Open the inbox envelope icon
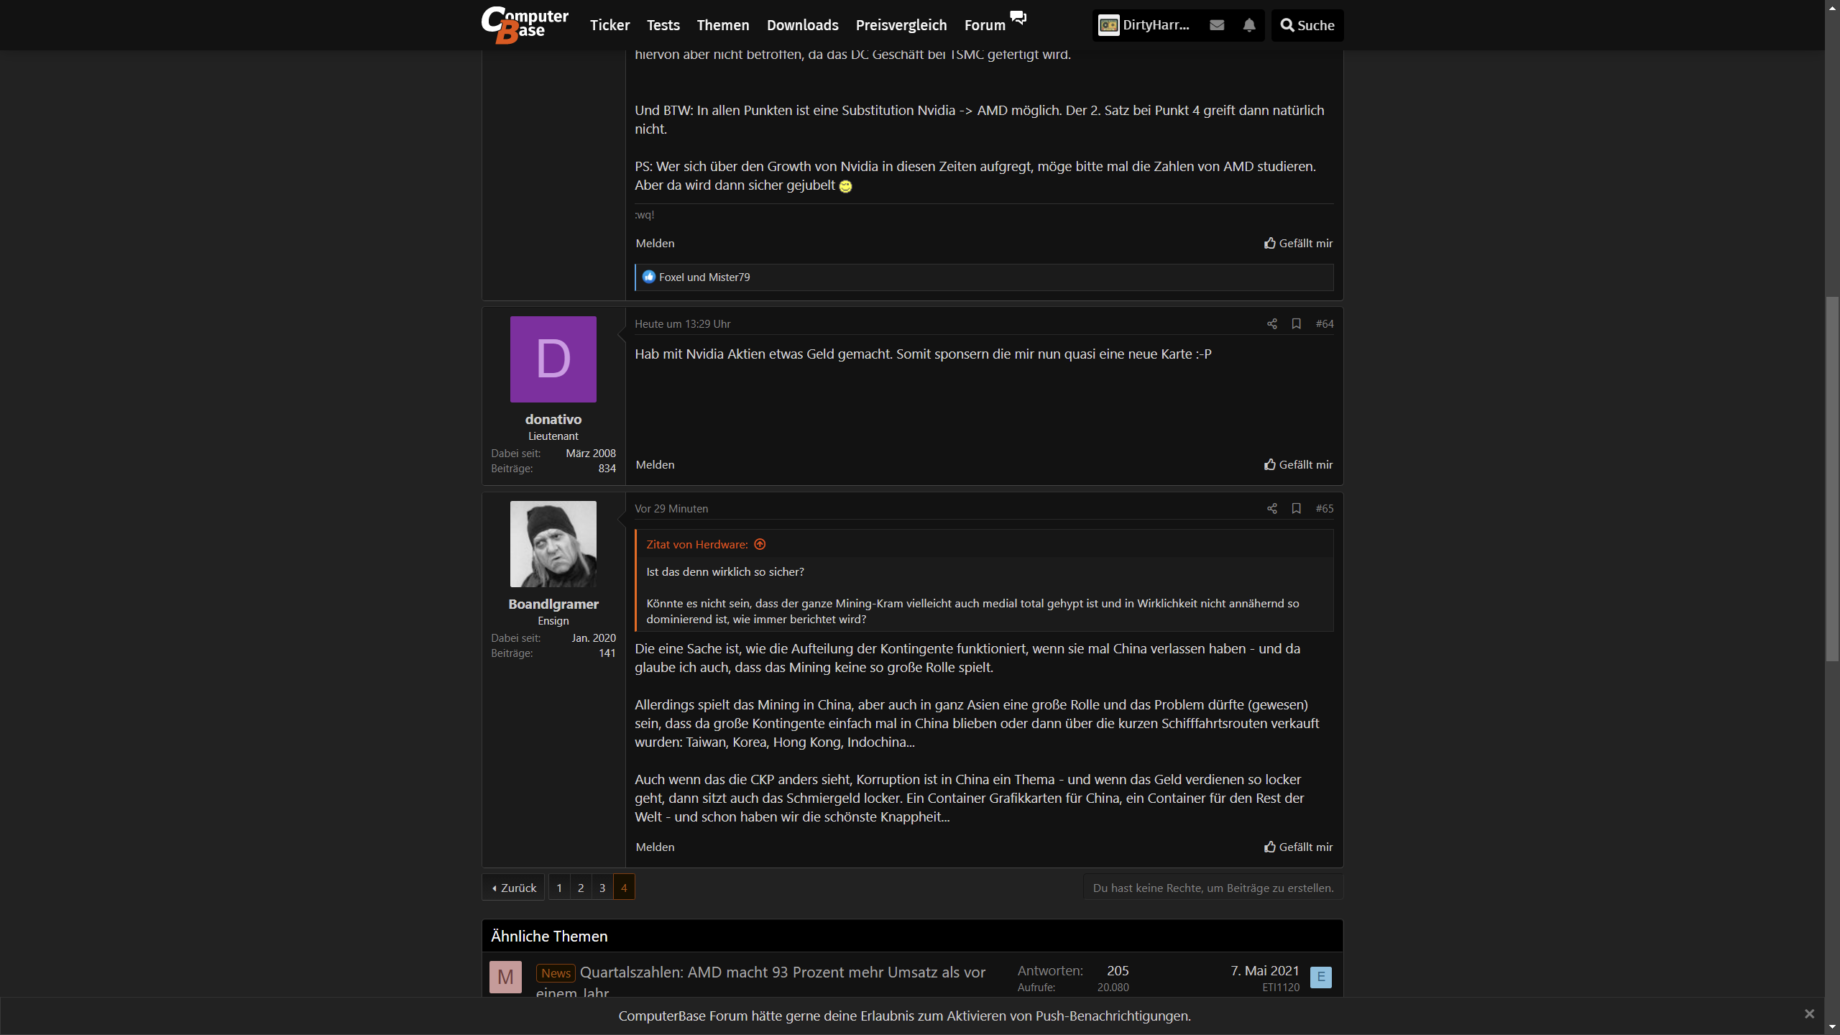This screenshot has height=1035, width=1840. tap(1216, 25)
